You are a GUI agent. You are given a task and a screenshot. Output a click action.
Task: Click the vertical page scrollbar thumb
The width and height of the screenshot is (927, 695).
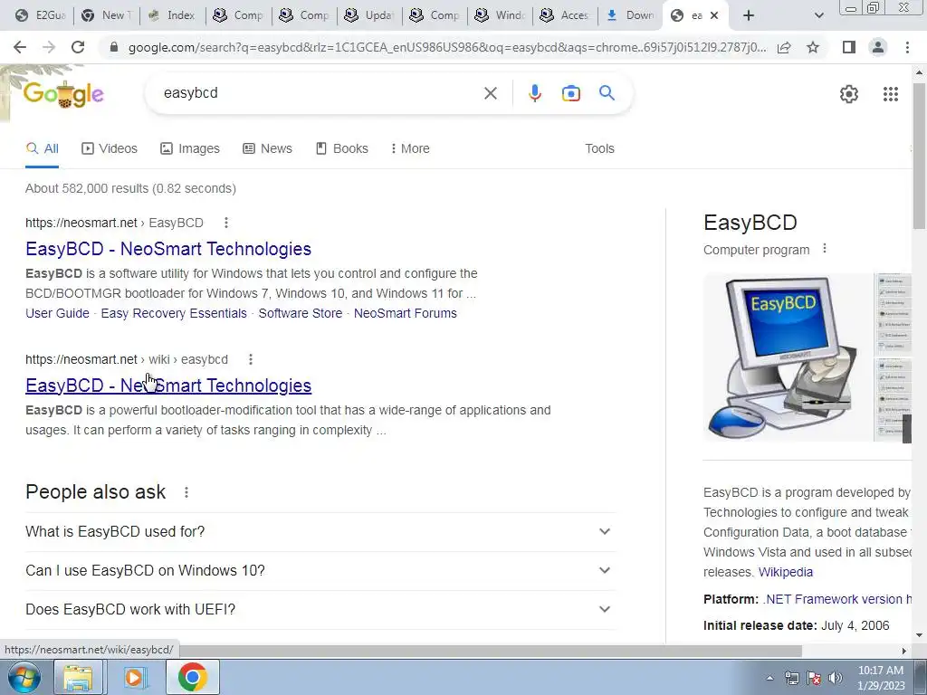pyautogui.click(x=920, y=155)
